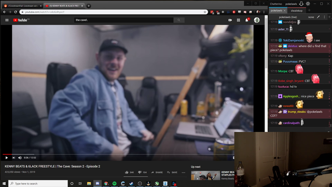Switch to the shwalekop Chatterino tab
332x187 pixels.
click(296, 10)
